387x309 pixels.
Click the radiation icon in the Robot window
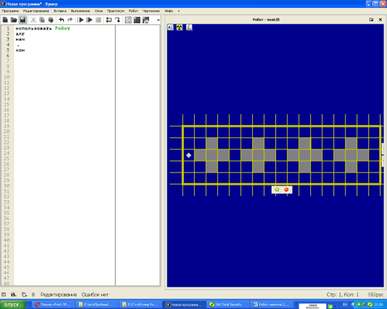180,28
